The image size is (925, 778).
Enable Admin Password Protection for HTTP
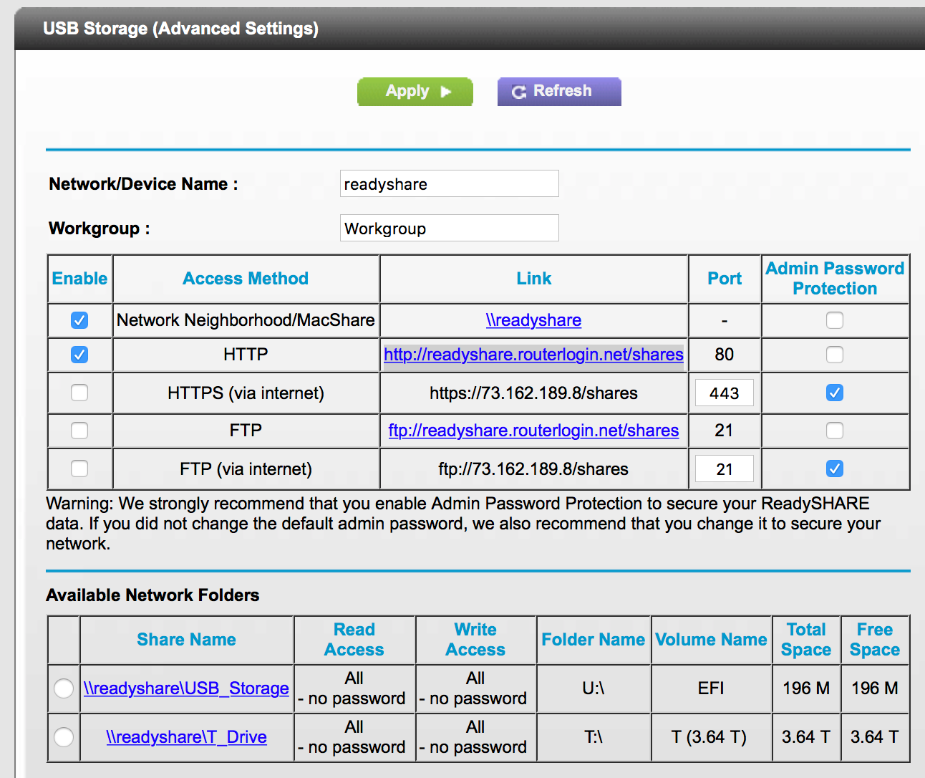point(835,355)
